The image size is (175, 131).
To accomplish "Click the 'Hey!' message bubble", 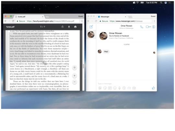I will (106, 51).
